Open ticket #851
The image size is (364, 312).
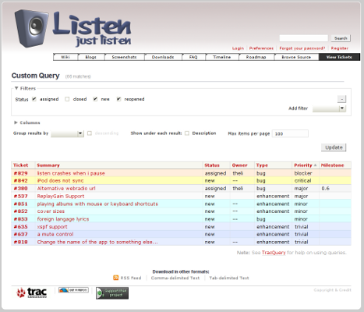click(x=20, y=204)
